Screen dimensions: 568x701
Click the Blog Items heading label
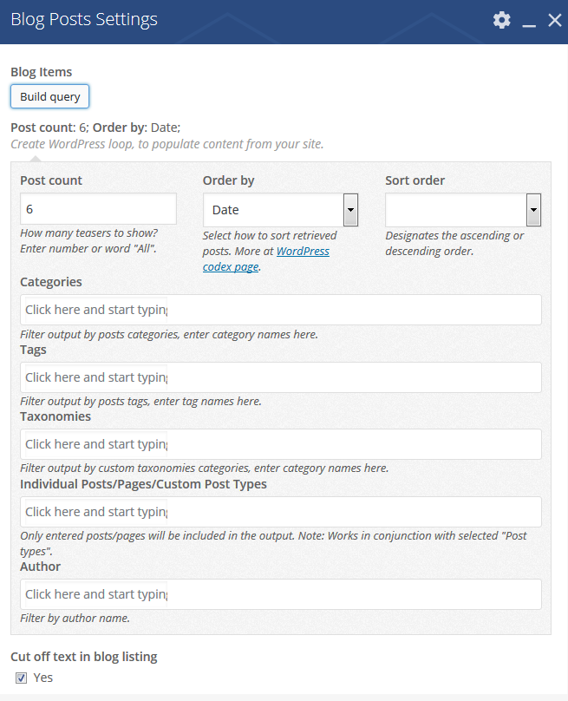tap(42, 72)
